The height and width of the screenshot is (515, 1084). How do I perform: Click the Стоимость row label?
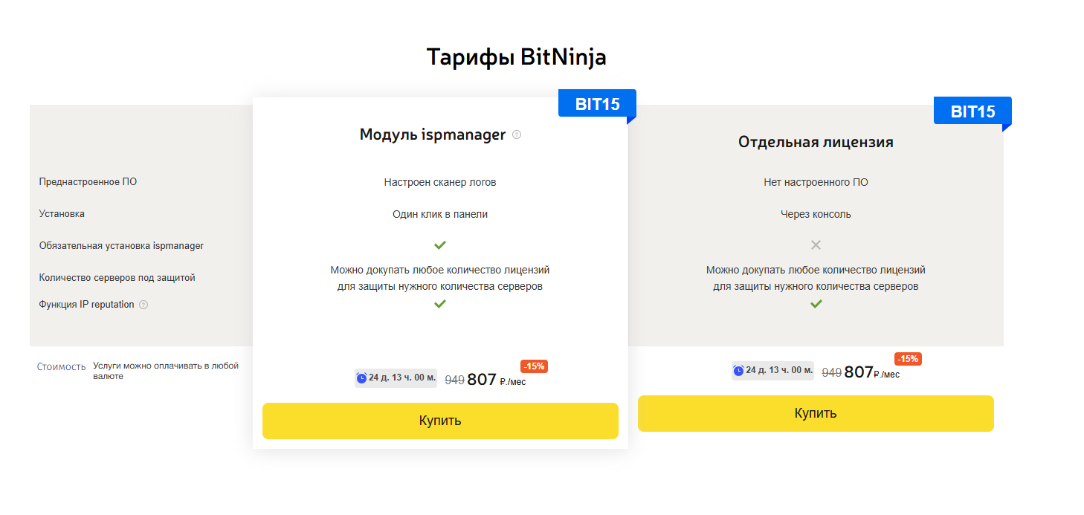62,367
